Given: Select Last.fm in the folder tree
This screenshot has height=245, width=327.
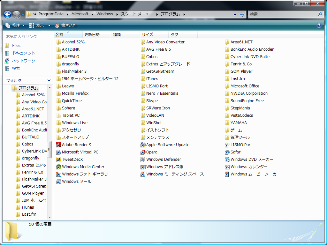Looking at the screenshot, I should pyautogui.click(x=26, y=214).
